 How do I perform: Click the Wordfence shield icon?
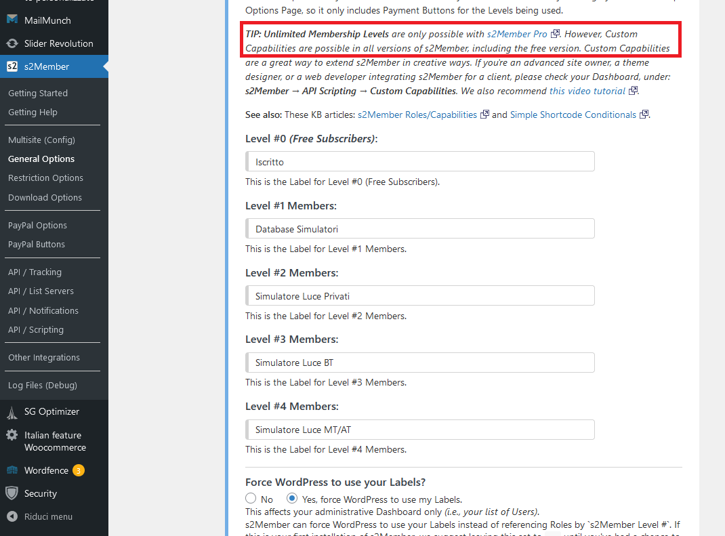tap(12, 470)
